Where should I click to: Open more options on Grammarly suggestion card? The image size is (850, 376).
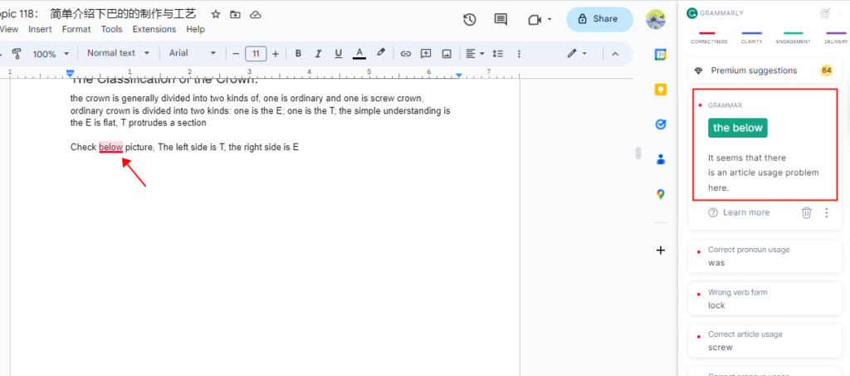[x=827, y=212]
